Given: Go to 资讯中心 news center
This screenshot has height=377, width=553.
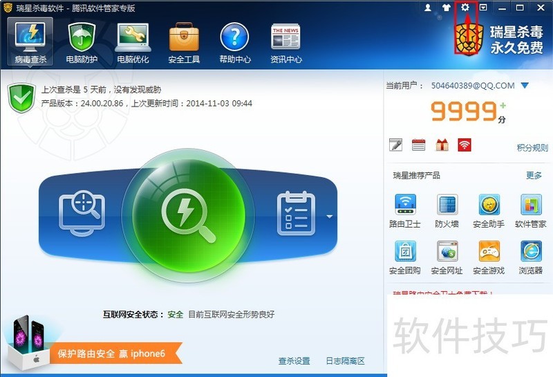Looking at the screenshot, I should (x=286, y=42).
